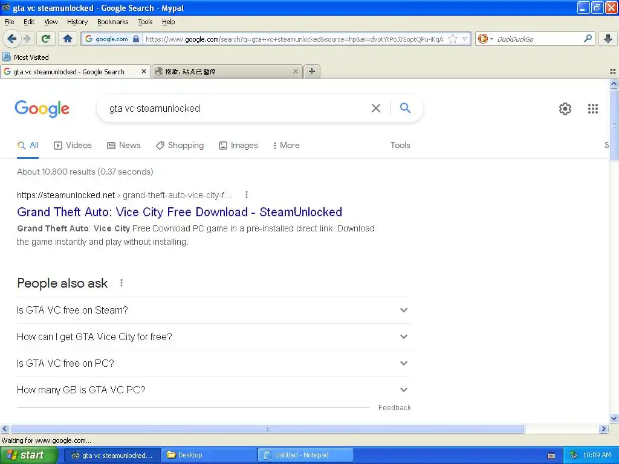619x464 pixels.
Task: Open the downloads arrow button
Action: 608,39
